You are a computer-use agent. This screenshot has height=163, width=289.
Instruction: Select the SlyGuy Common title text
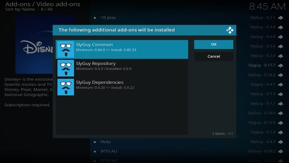pos(94,44)
